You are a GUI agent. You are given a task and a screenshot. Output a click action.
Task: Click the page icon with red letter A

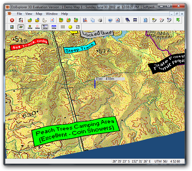click(x=118, y=20)
